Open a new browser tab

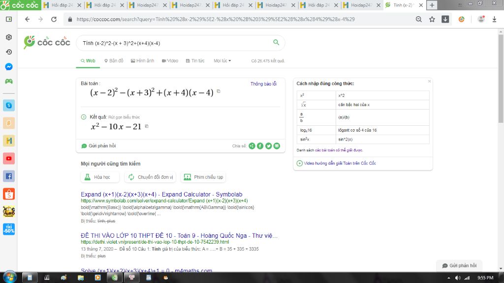(432, 5)
